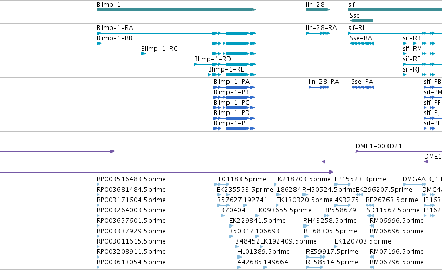The height and width of the screenshot is (270, 442).
Task: Click the RE59917.5prime EST label
Action: pyautogui.click(x=332, y=252)
